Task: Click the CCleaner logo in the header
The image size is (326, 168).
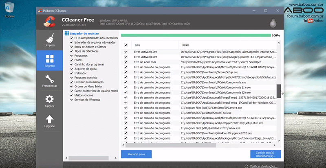Action: 49,22
